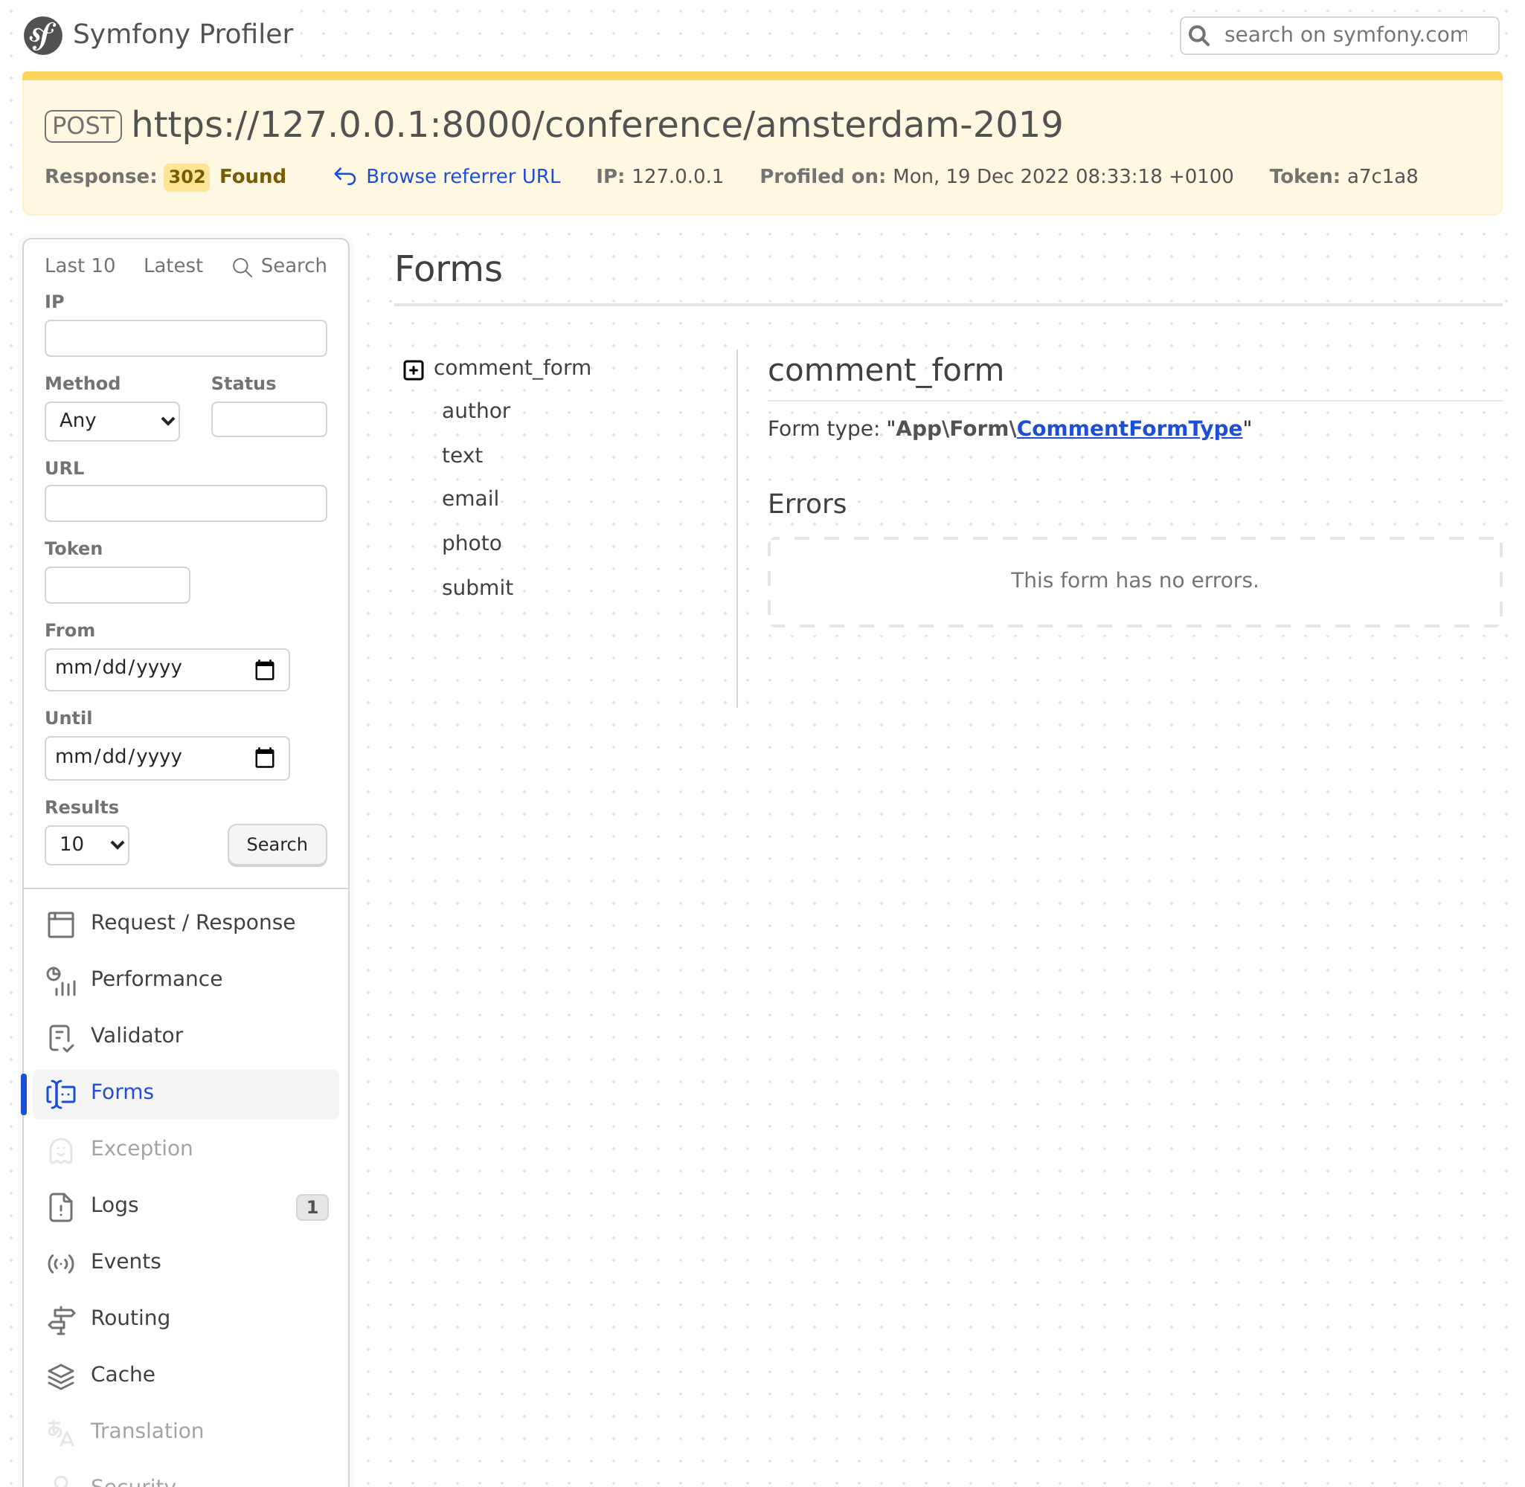Screen dimensions: 1525x1487
Task: Open the Method dropdown set to Any
Action: pos(112,420)
